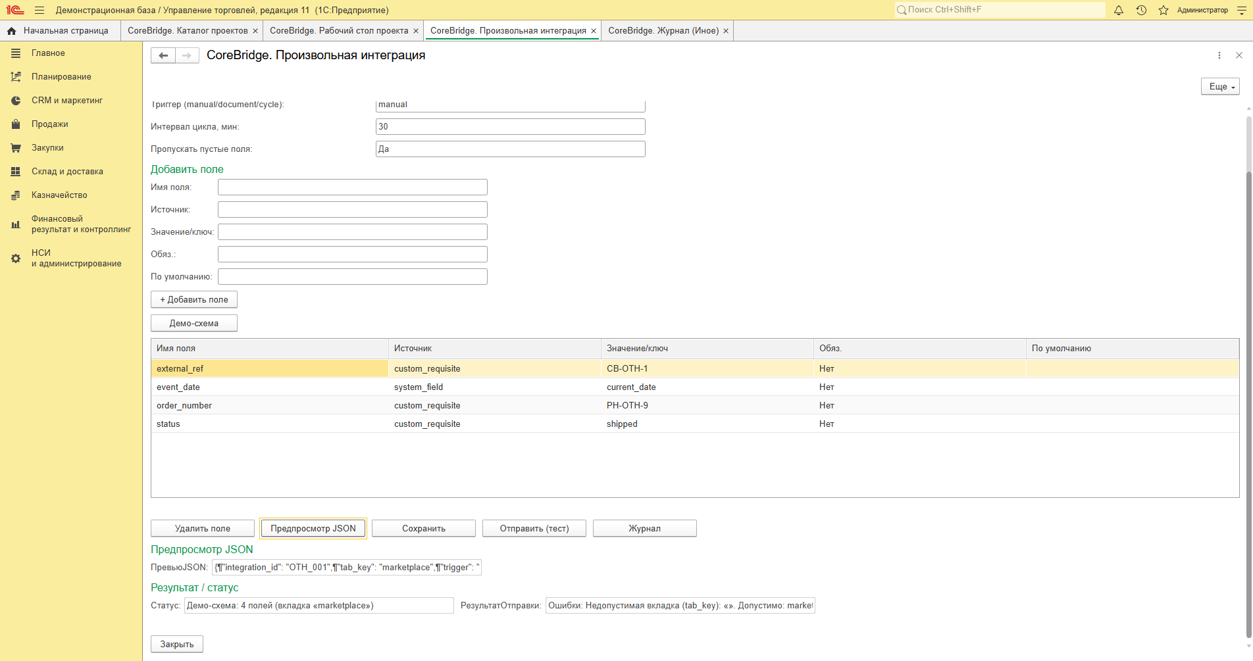
Task: Select the order_number table row
Action: click(x=695, y=406)
